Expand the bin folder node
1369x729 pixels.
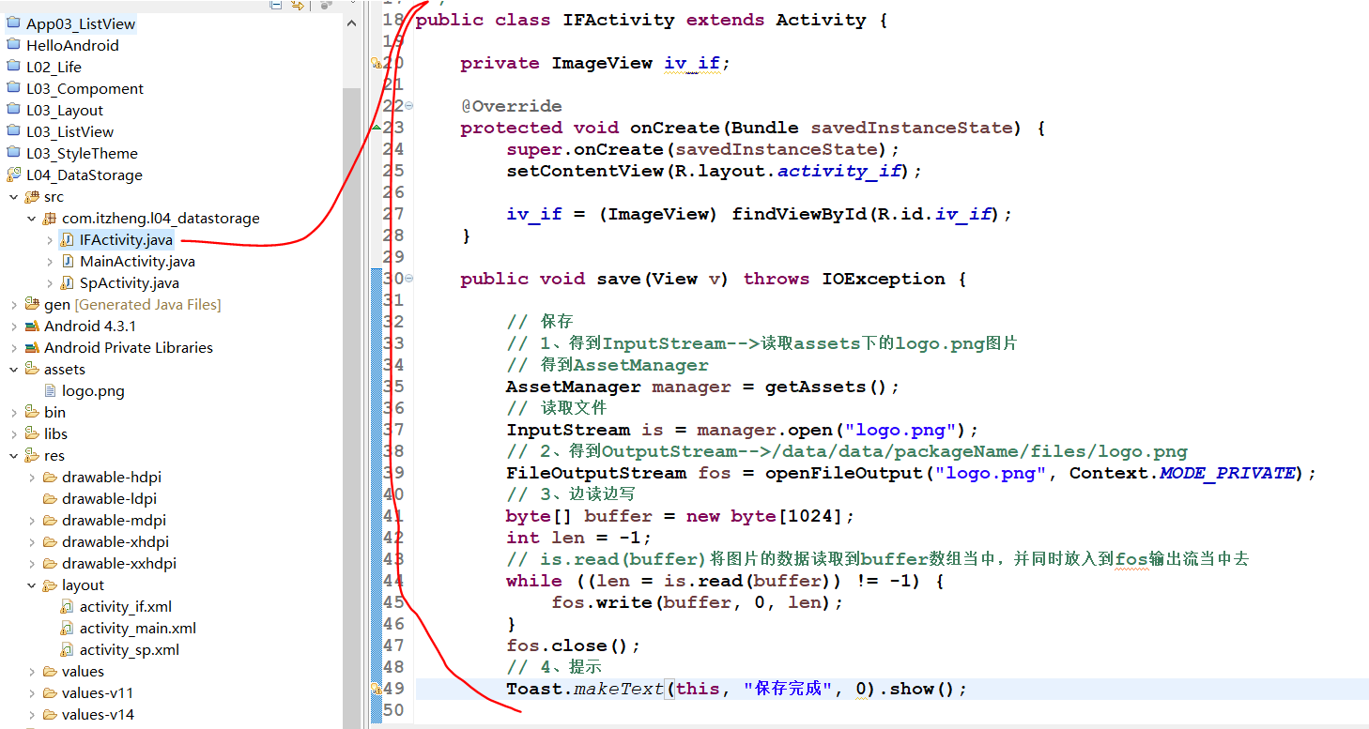[13, 413]
